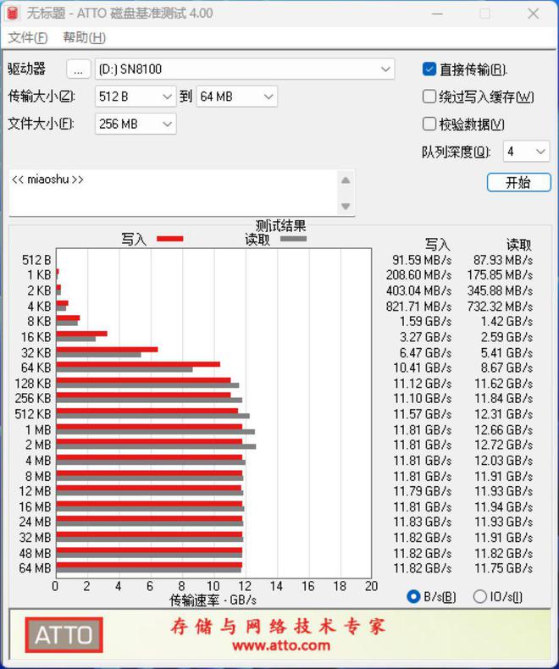Open the 256 MB file size dropdown
The width and height of the screenshot is (559, 669).
tap(136, 124)
